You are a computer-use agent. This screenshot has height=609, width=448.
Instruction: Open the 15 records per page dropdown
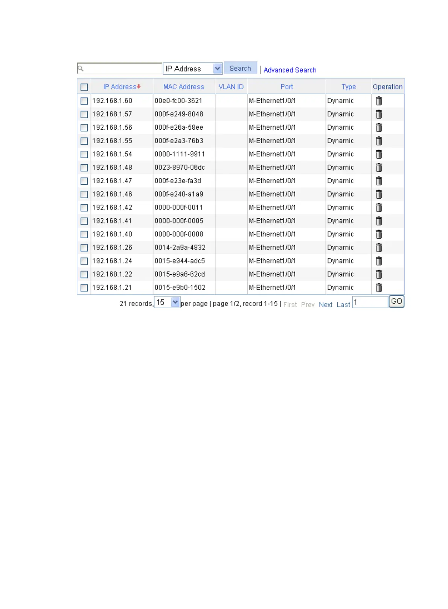(x=167, y=302)
